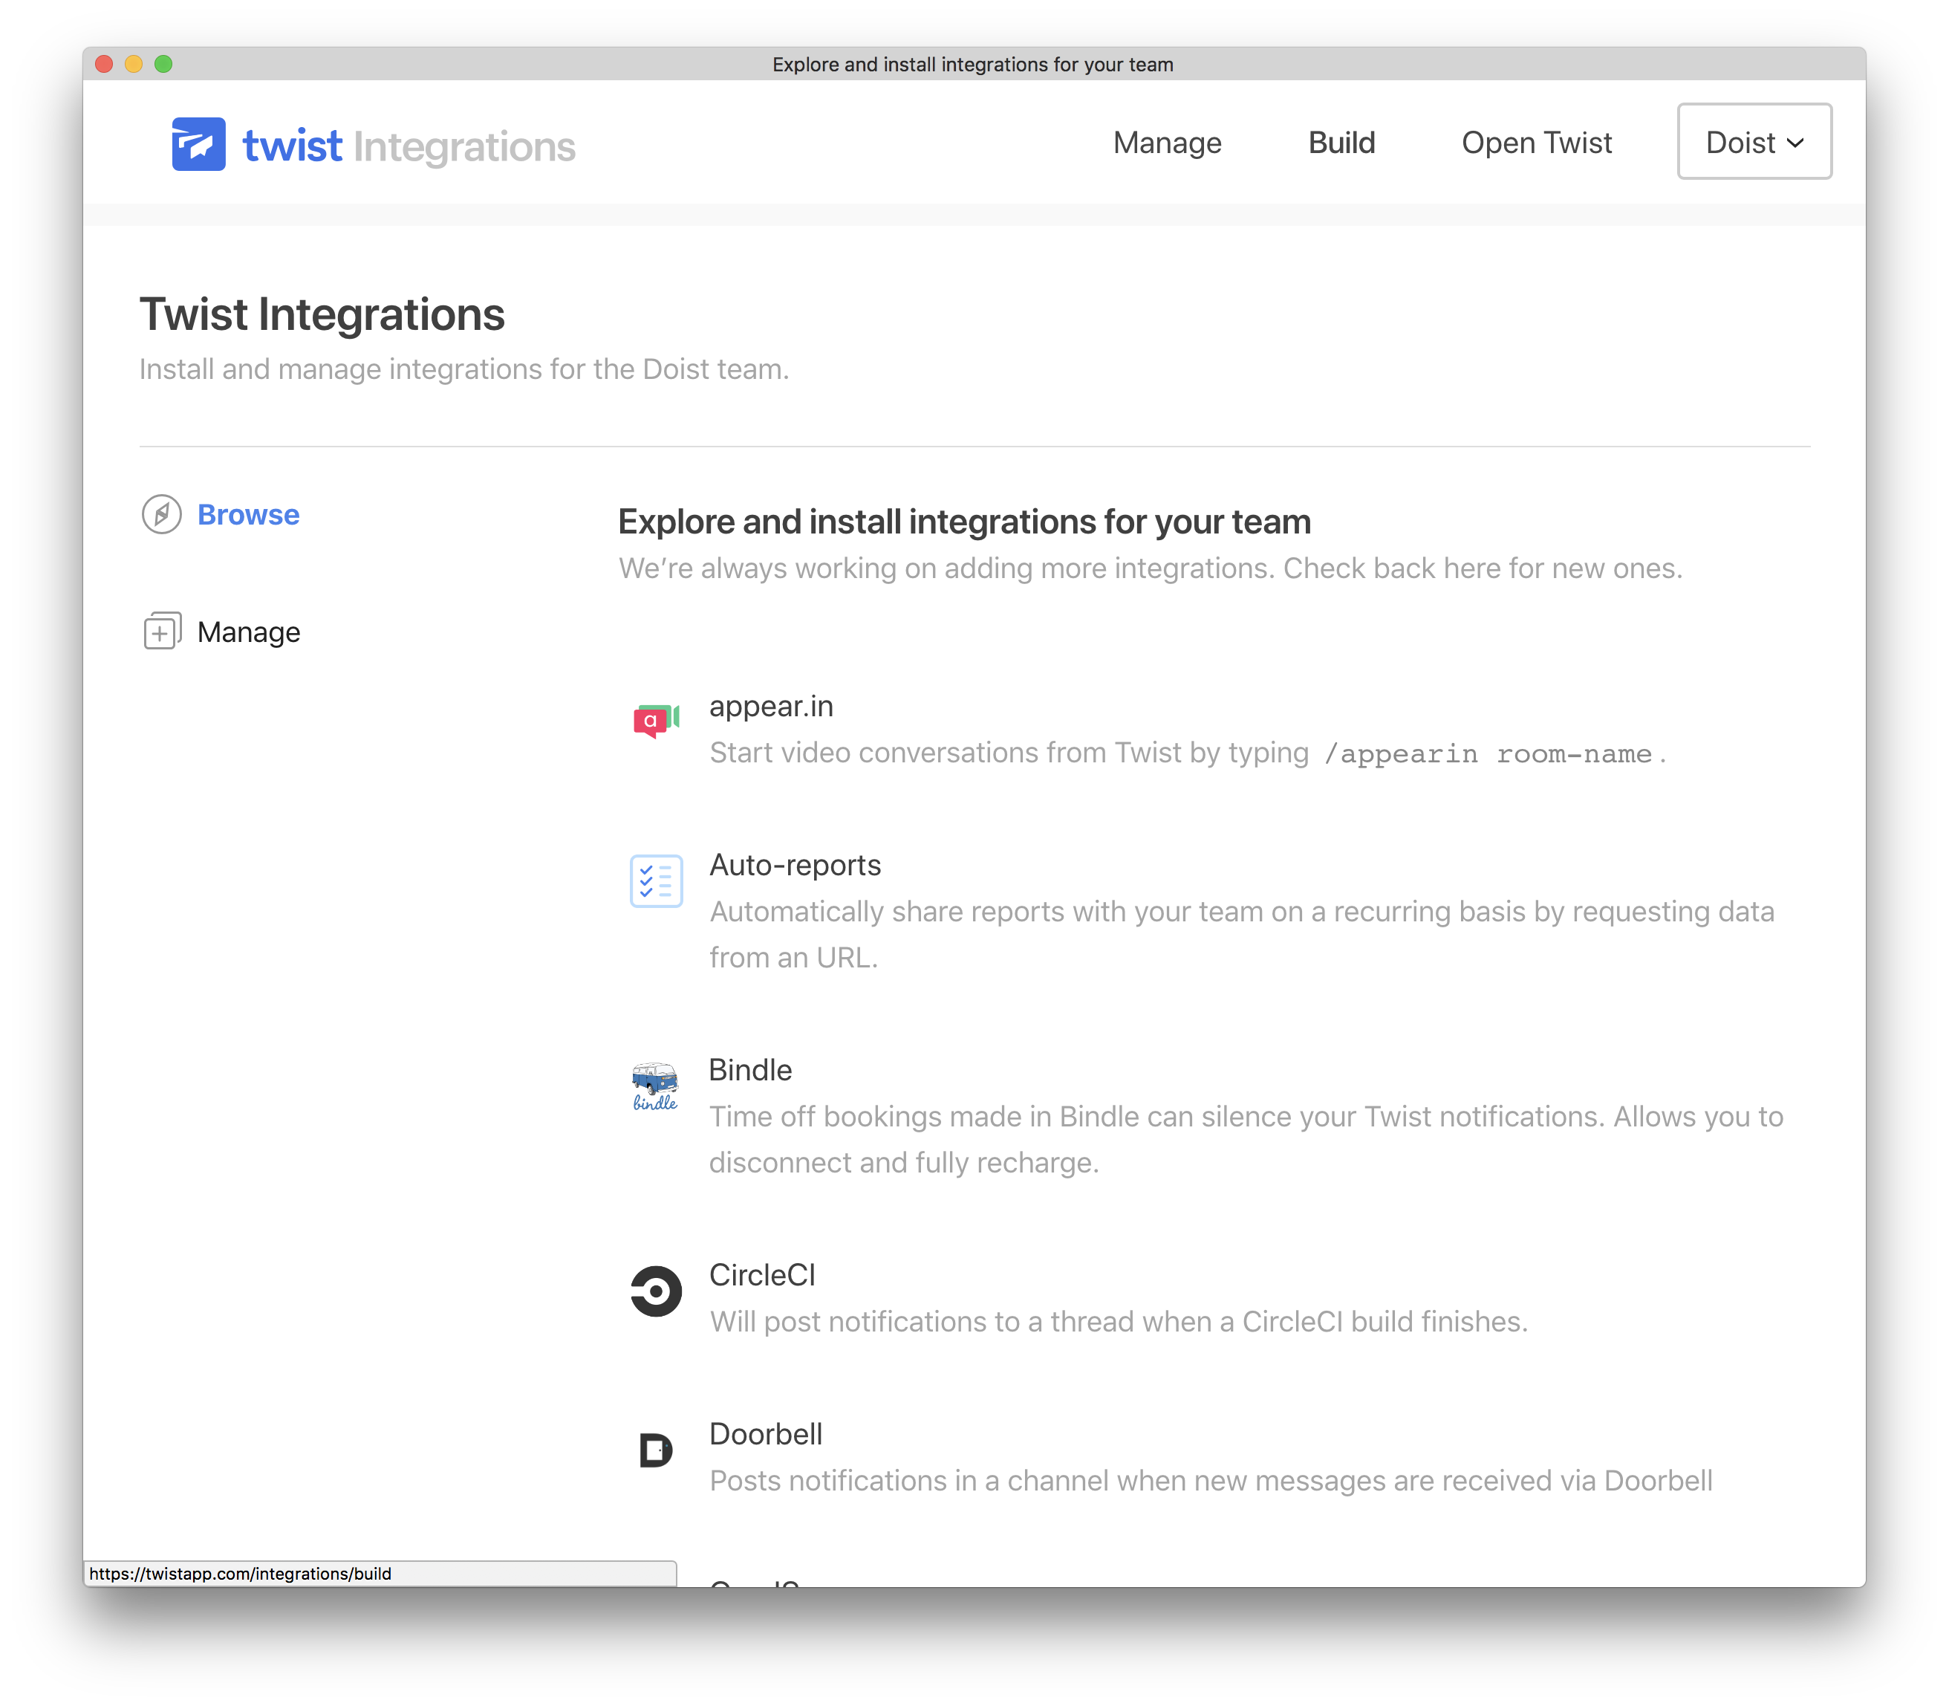Open the appear.in integration title

(771, 707)
